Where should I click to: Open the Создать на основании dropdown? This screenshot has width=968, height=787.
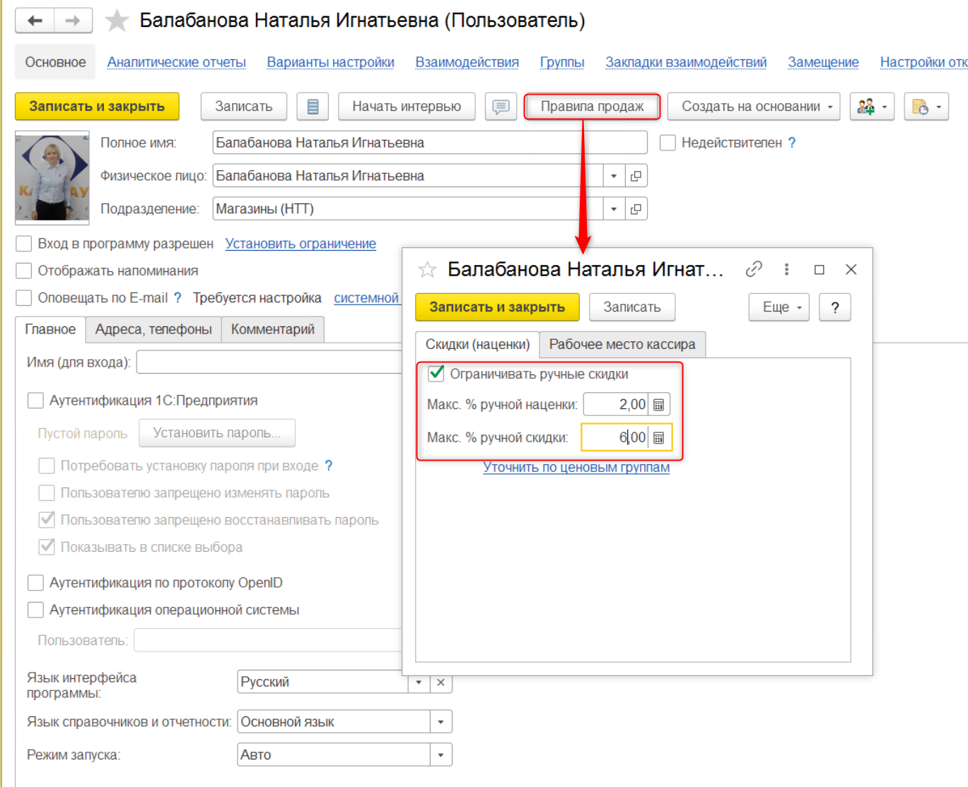tap(753, 107)
